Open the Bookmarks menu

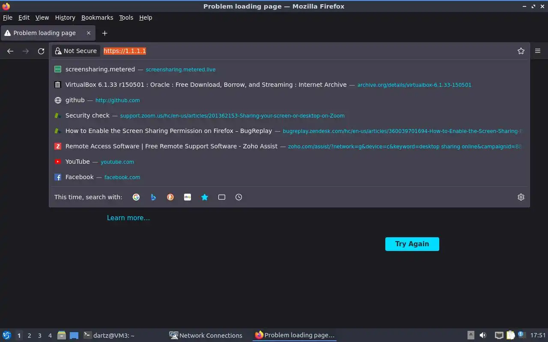pos(97,18)
